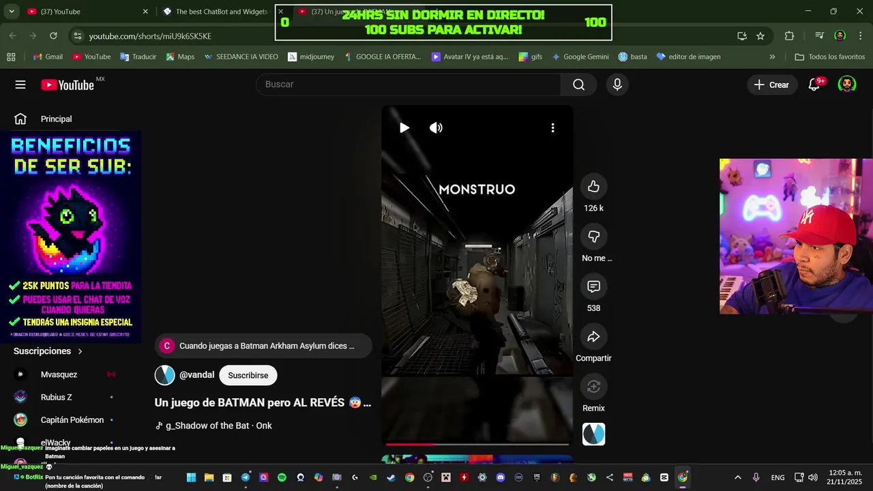The image size is (873, 491).
Task: Open the @vandal channel avatar
Action: coord(164,375)
